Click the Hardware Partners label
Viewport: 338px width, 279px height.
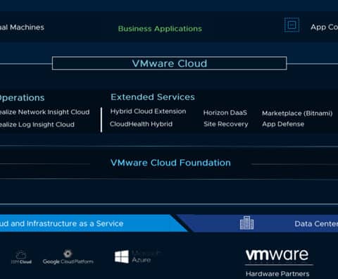(x=277, y=274)
